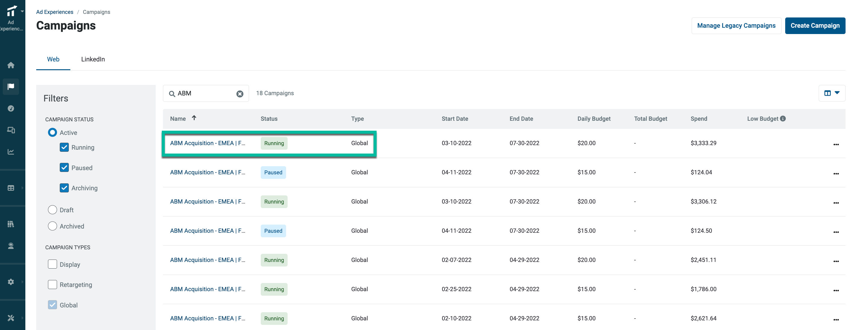Open the line chart analytics sidebar icon

pyautogui.click(x=11, y=152)
